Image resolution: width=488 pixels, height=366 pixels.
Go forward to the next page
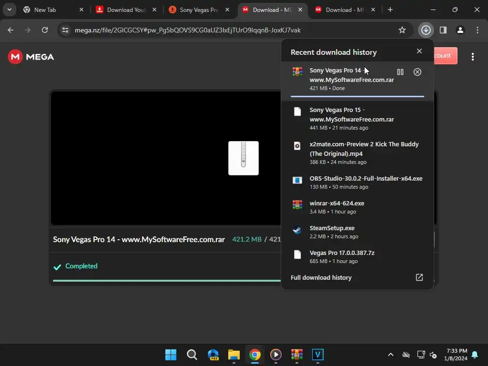point(28,30)
